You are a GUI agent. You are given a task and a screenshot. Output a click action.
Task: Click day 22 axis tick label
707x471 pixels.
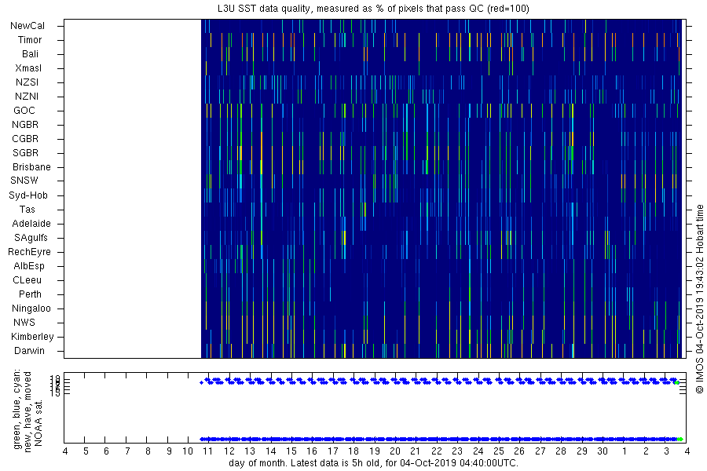click(x=437, y=451)
